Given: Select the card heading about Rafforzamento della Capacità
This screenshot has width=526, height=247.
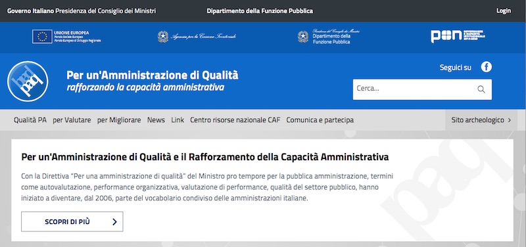Looking at the screenshot, I should click(205, 157).
